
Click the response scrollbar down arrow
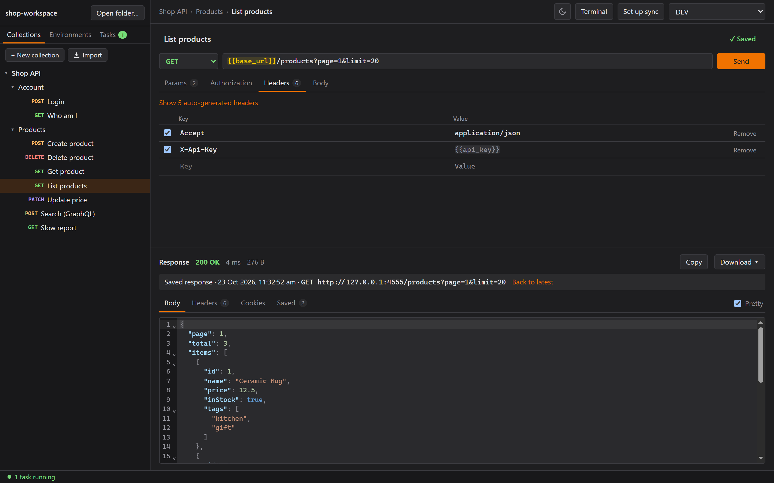761,458
